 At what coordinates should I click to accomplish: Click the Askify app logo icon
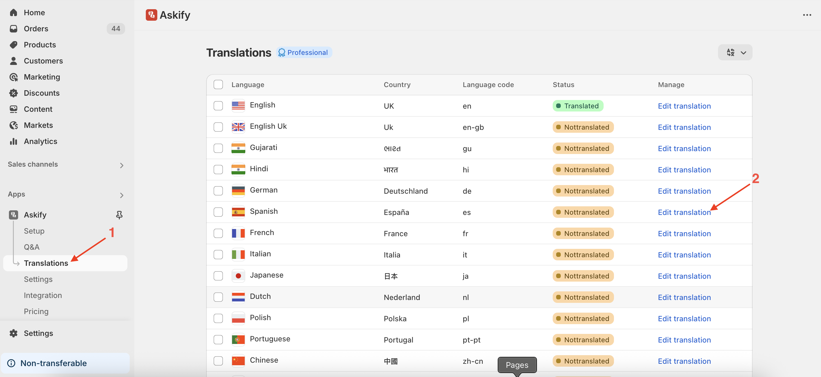coord(151,15)
